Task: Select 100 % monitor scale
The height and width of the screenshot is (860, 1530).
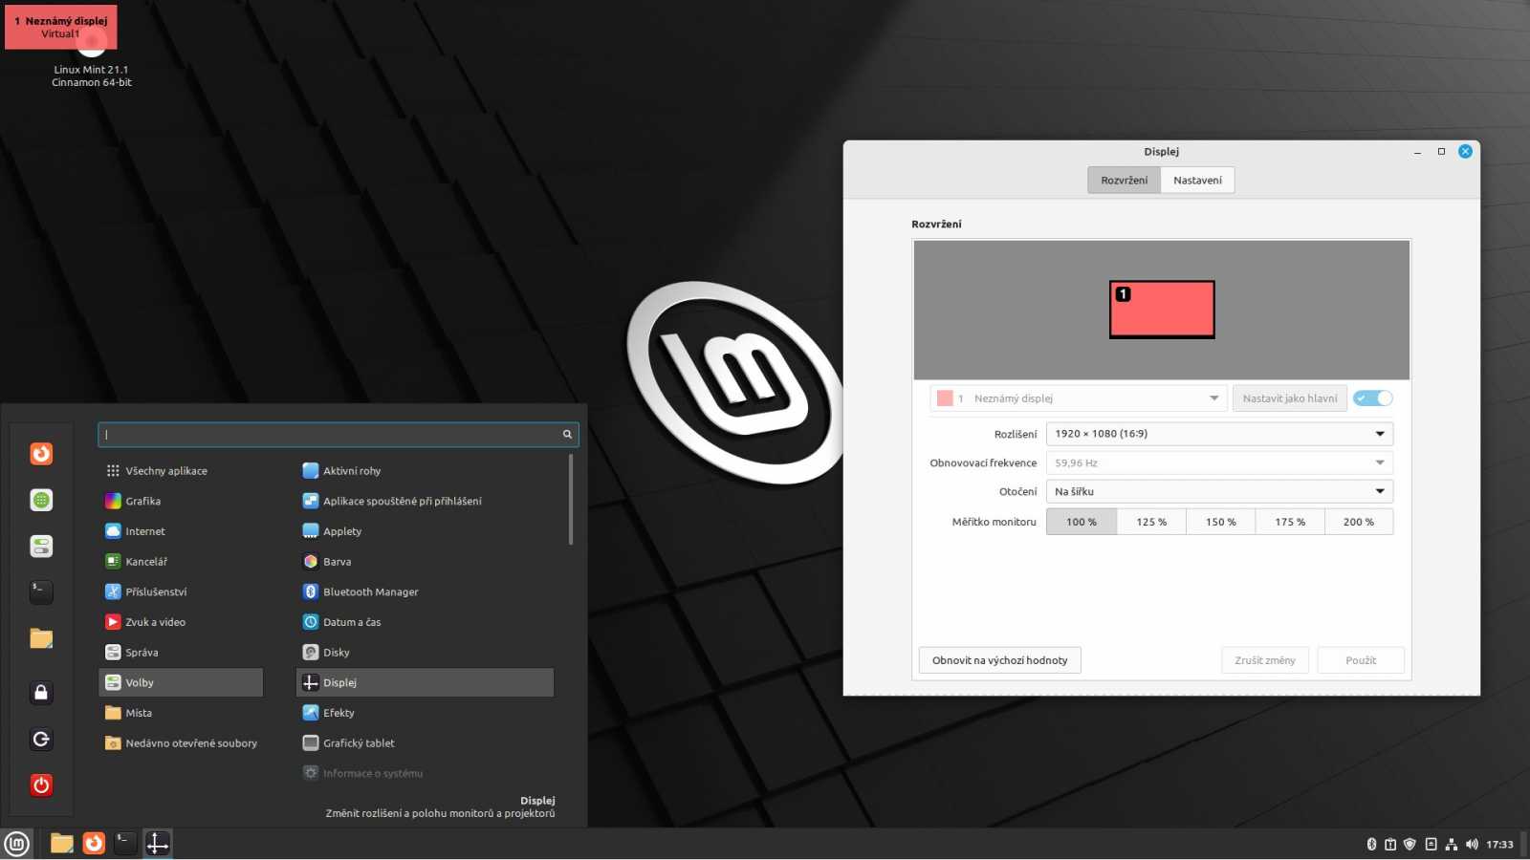Action: [x=1082, y=522]
